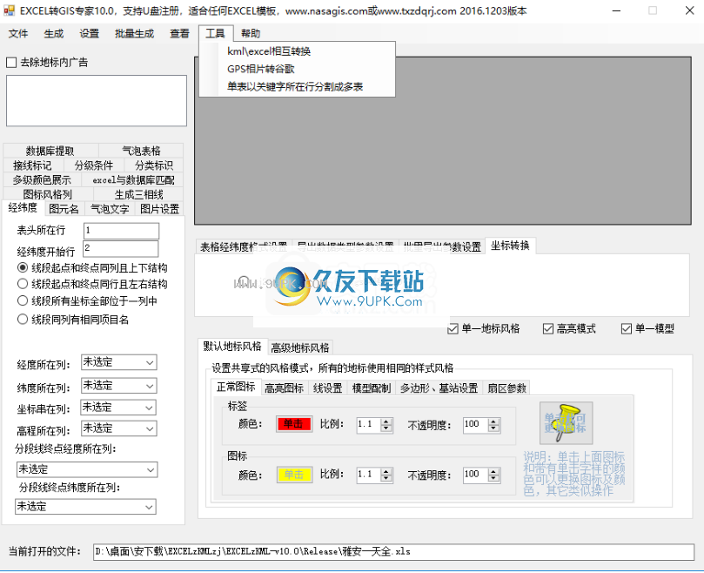Viewport: 704px width, 573px height.
Task: Switch to 高亮图标 tab
Action: tap(285, 388)
